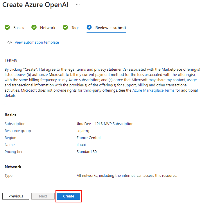This screenshot has width=201, height=203.
Task: Click the disabled Next button
Action: pyautogui.click(x=43, y=196)
